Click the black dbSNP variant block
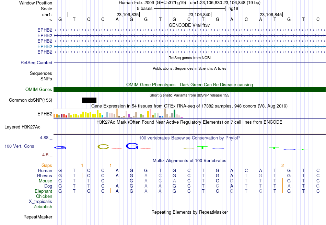The height and width of the screenshot is (225, 326). coord(89,100)
